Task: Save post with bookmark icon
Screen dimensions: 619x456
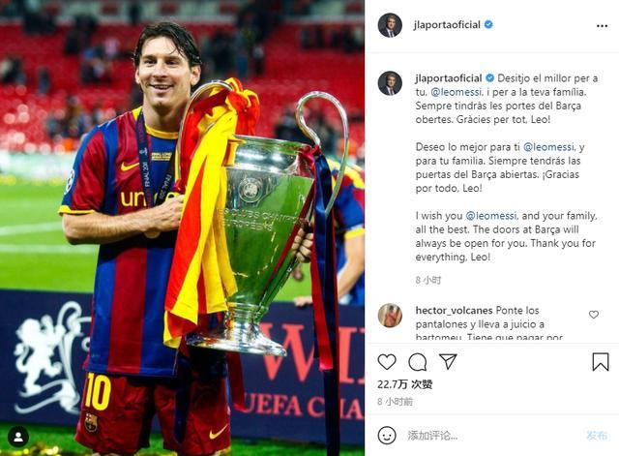Action: click(x=601, y=361)
